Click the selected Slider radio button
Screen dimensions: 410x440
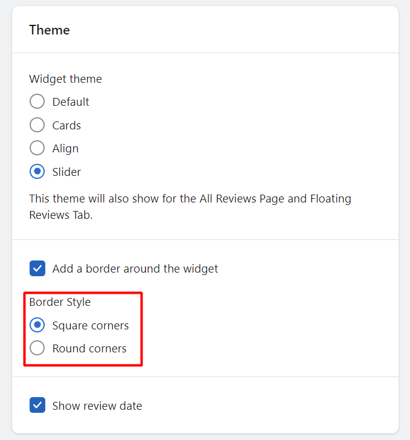click(x=37, y=172)
